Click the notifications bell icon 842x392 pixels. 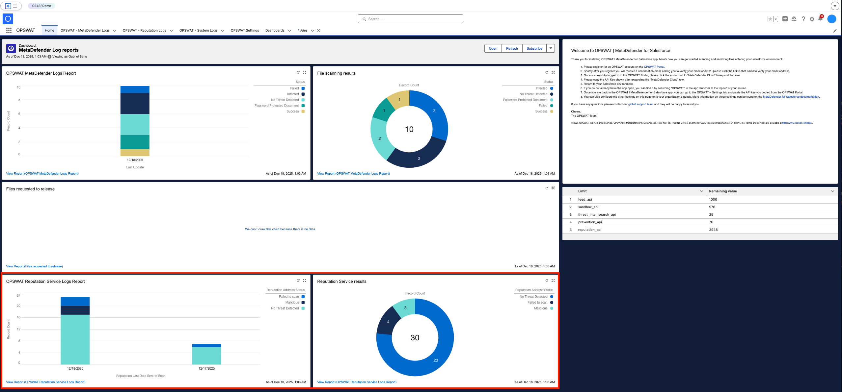point(820,19)
